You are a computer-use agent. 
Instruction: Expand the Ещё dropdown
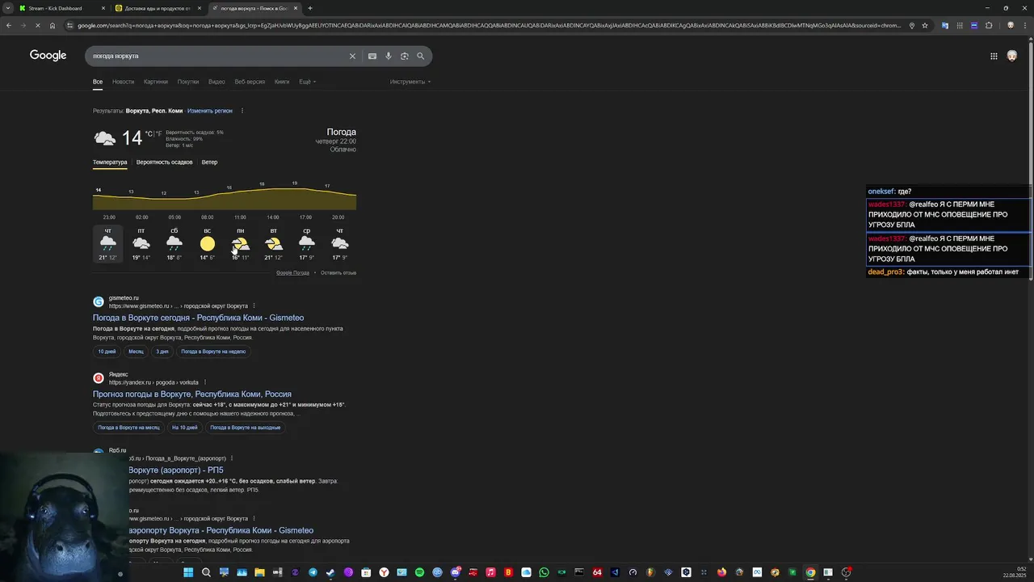(307, 82)
